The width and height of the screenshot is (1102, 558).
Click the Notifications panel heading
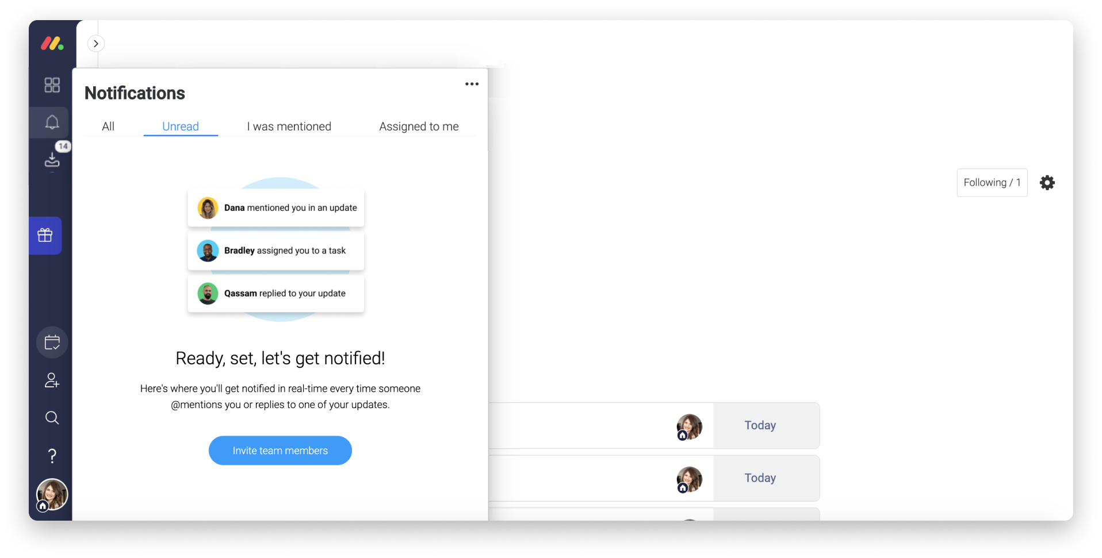tap(135, 93)
